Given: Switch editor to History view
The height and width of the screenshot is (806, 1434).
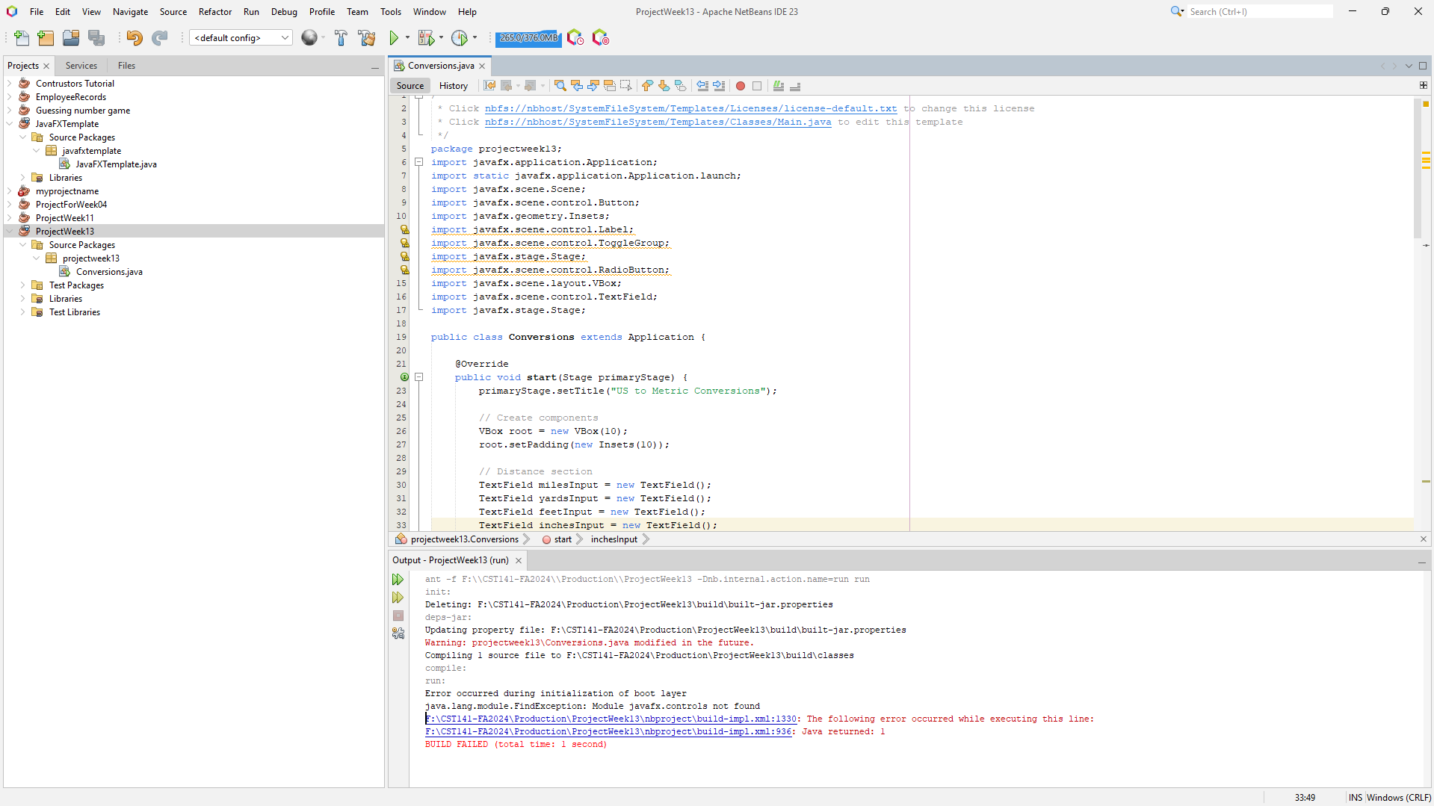Looking at the screenshot, I should tap(453, 86).
